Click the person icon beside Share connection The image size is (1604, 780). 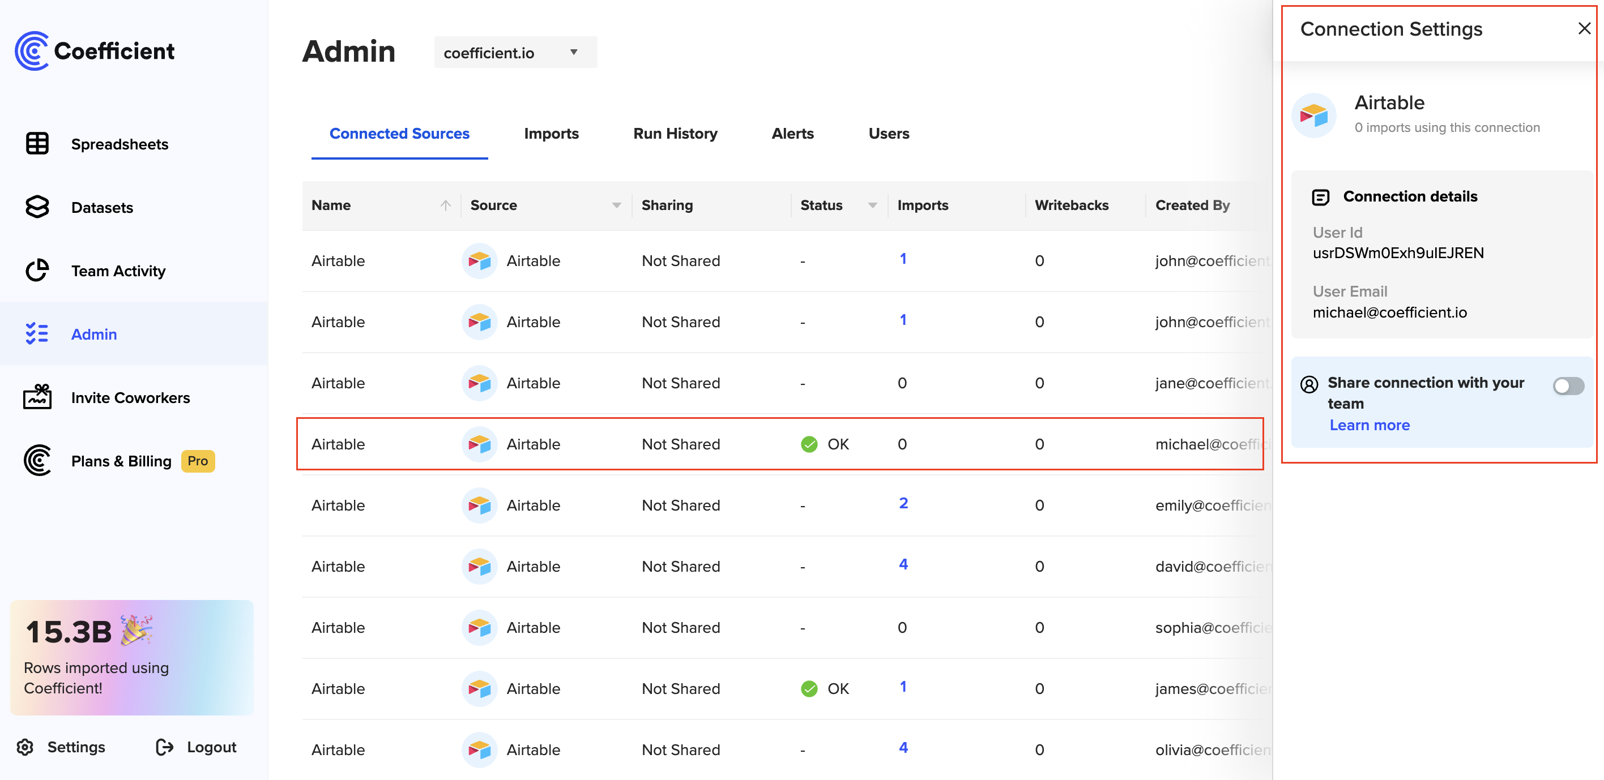1309,384
